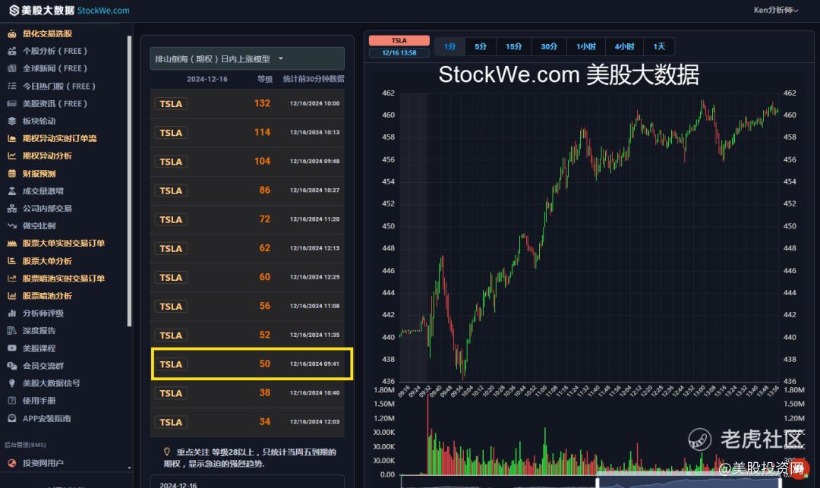Switch chart to 5分 interval
The image size is (820, 488).
pyautogui.click(x=481, y=46)
